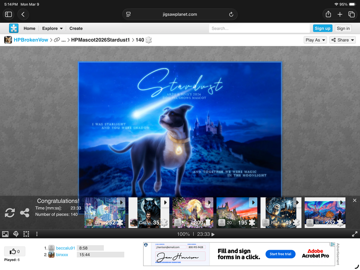Play the 195-piece sunset castle puzzle thumbnail
360x270 pixels.
click(237, 213)
